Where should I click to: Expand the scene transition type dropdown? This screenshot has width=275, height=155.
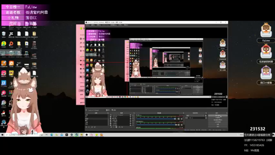click(x=195, y=116)
